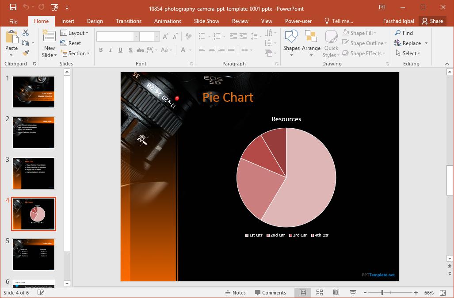Toggle the Comments pane

[270, 293]
